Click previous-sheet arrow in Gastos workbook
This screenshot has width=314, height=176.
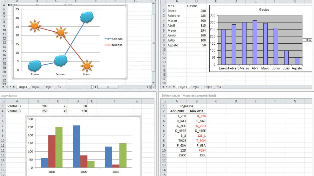tap(167, 87)
